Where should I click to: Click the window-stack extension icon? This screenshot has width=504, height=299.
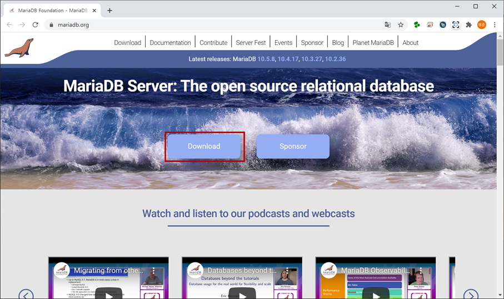pos(430,25)
